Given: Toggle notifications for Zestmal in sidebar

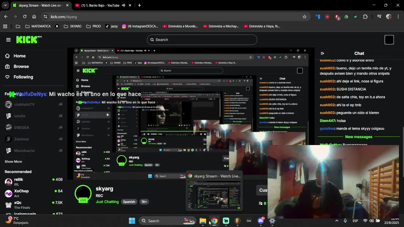Looking at the screenshot, I should pyautogui.click(x=60, y=139).
